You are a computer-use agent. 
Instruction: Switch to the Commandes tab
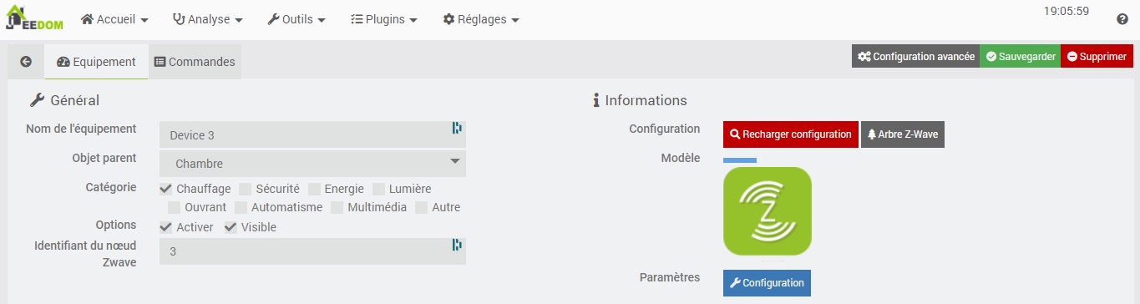point(195,62)
